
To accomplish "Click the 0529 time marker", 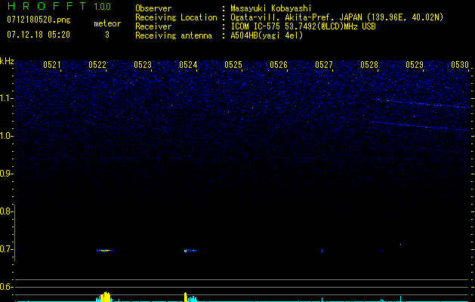I will pos(415,65).
